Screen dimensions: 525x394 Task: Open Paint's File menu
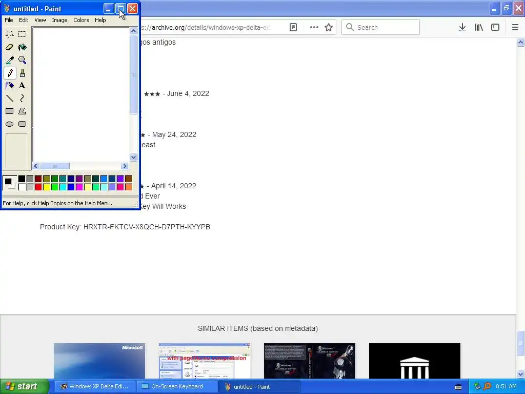[x=9, y=20]
